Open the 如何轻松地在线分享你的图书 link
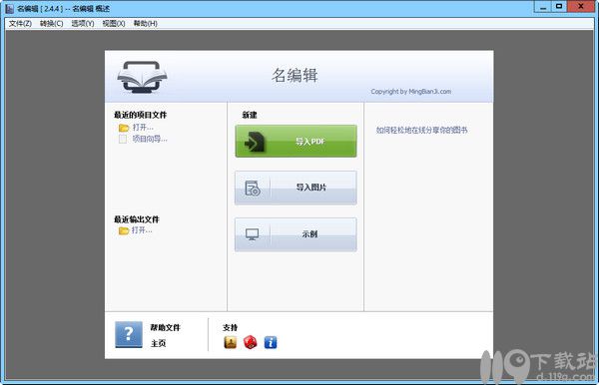 pos(421,130)
